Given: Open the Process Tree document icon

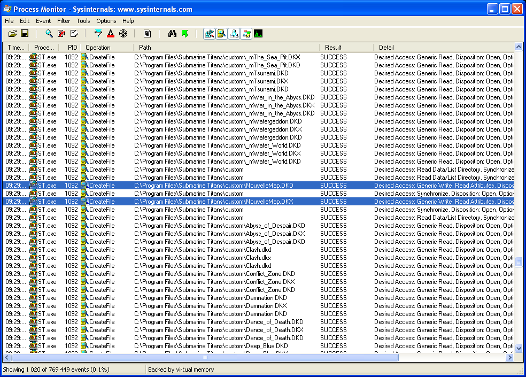Looking at the screenshot, I should click(147, 34).
